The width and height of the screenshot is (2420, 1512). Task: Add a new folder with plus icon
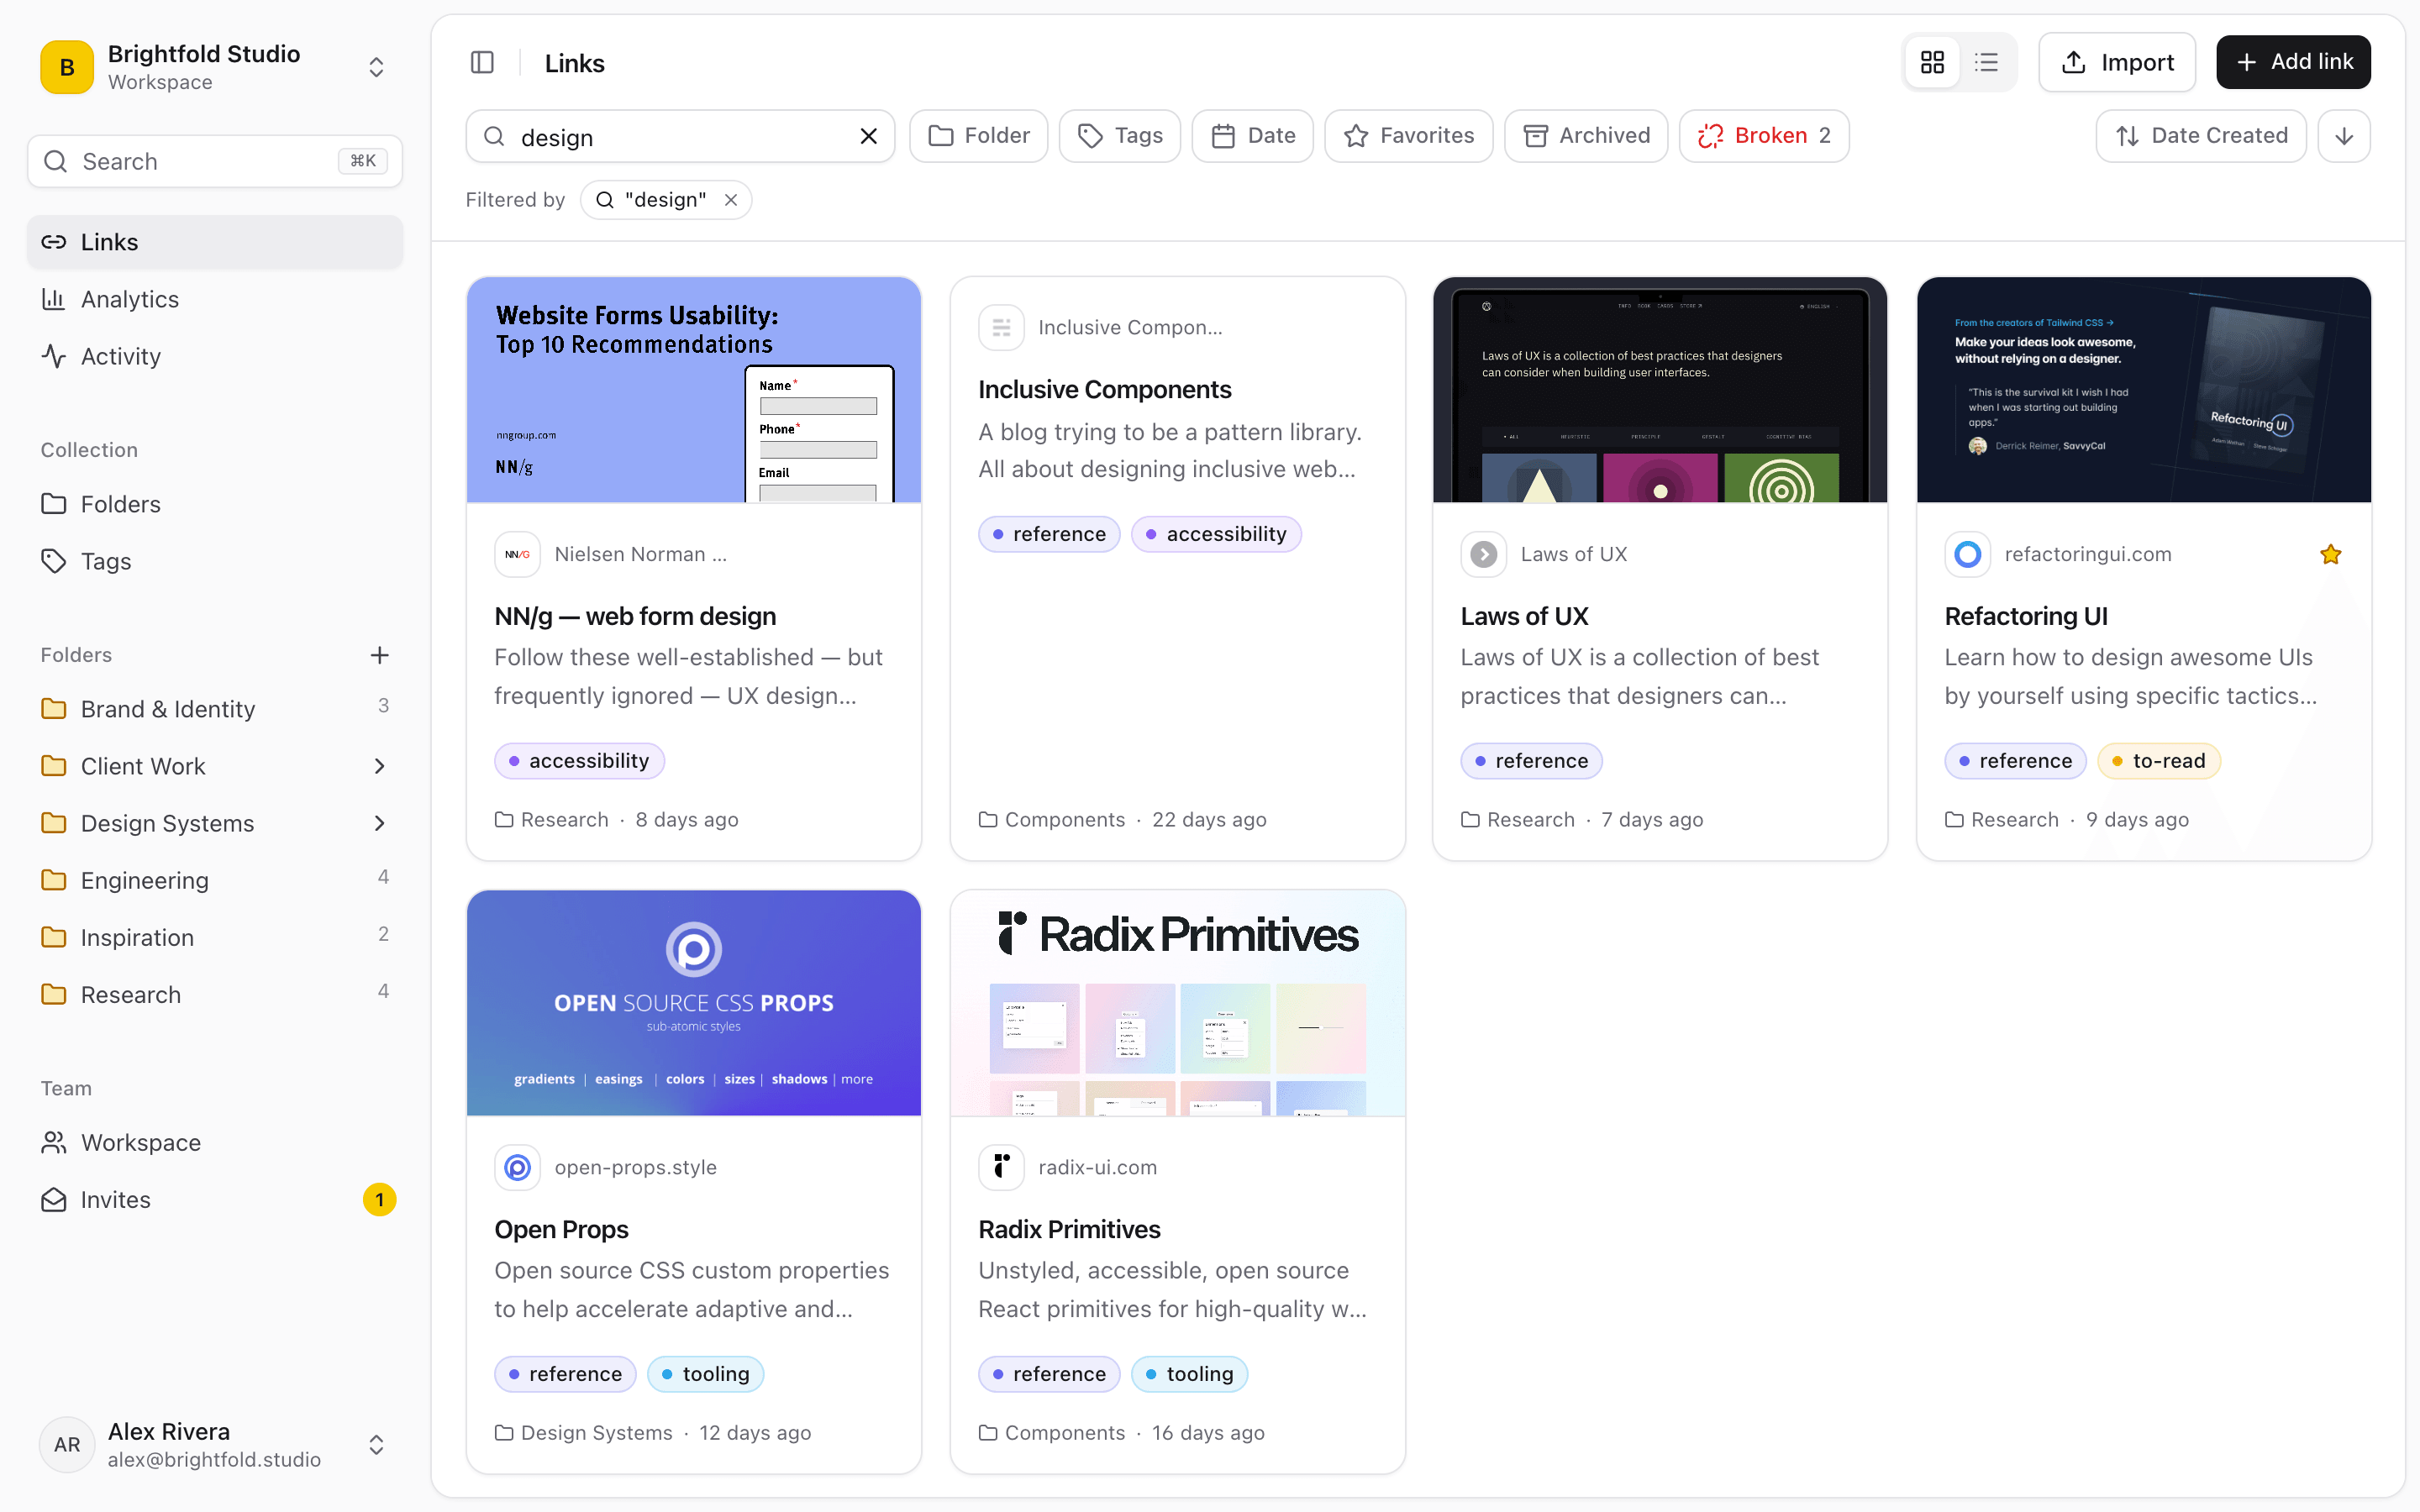tap(379, 655)
